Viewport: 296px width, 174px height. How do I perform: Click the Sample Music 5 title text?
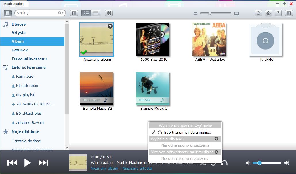click(154, 109)
